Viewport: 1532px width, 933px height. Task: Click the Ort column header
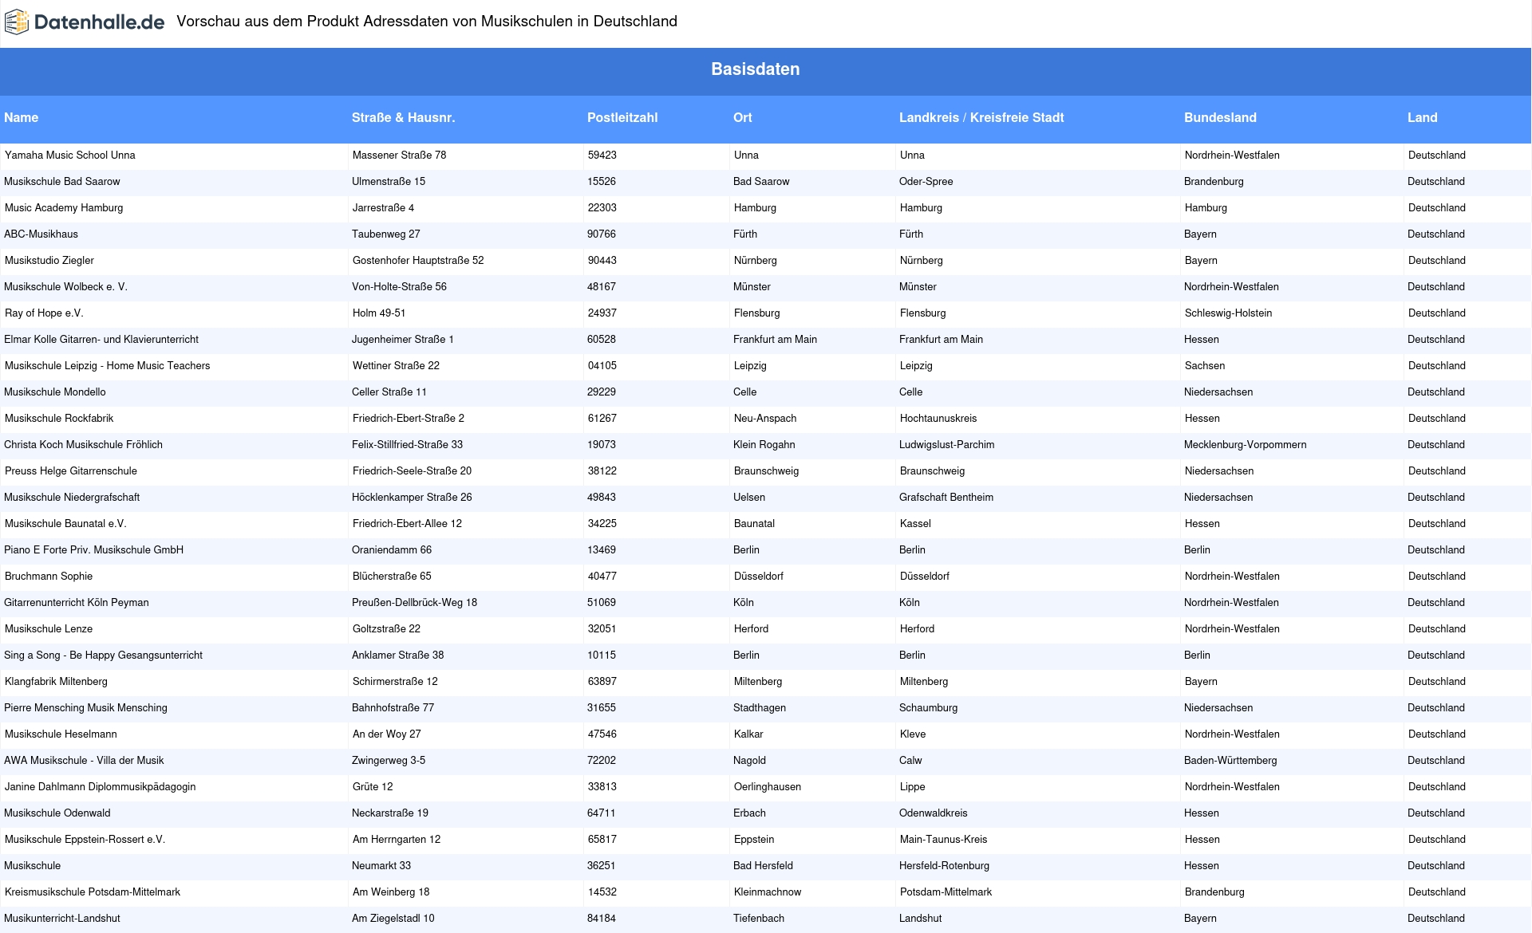(x=743, y=118)
